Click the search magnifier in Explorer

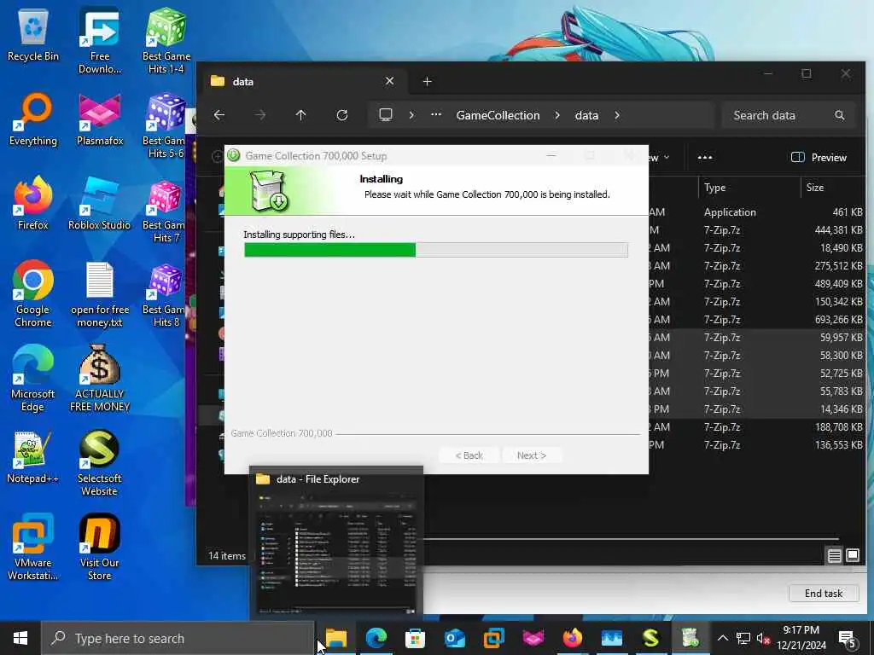tap(840, 115)
